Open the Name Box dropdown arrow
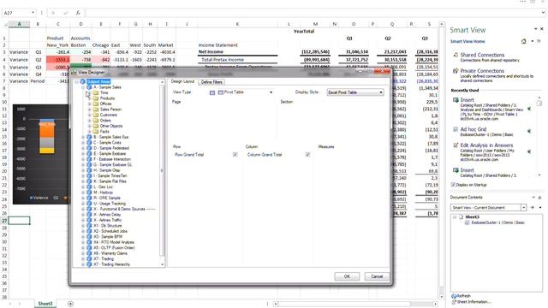 point(33,13)
